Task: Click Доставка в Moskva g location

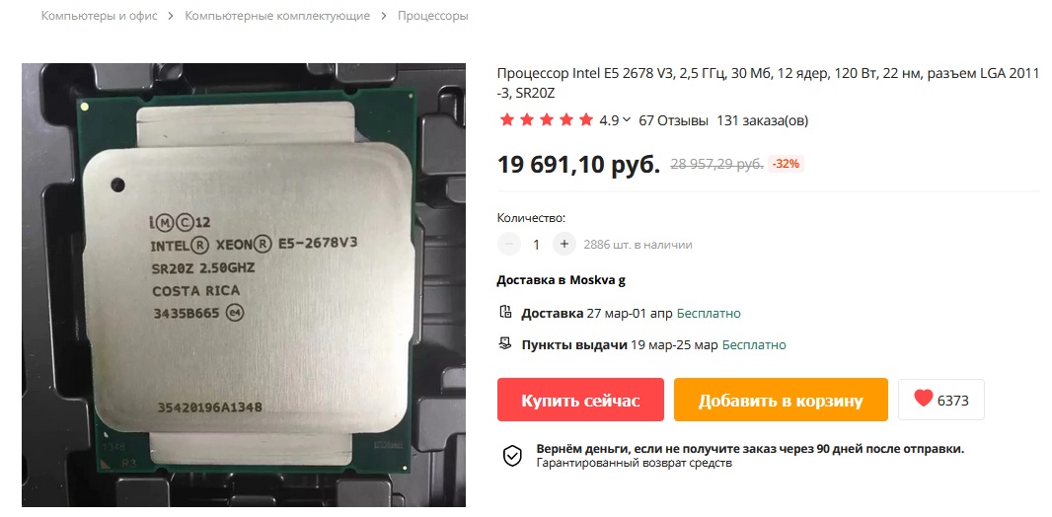Action: pos(561,280)
